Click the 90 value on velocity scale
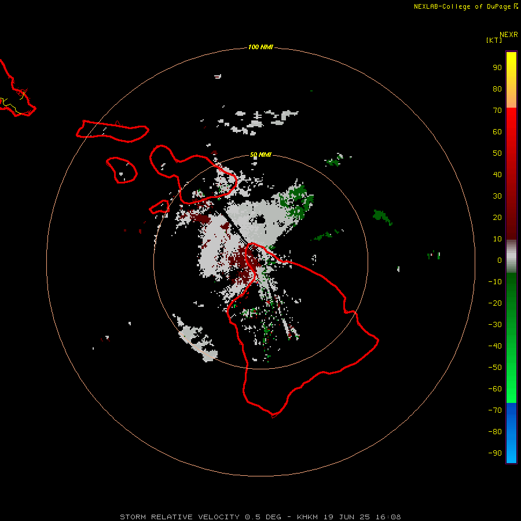Image resolution: width=521 pixels, height=521 pixels. coord(497,68)
